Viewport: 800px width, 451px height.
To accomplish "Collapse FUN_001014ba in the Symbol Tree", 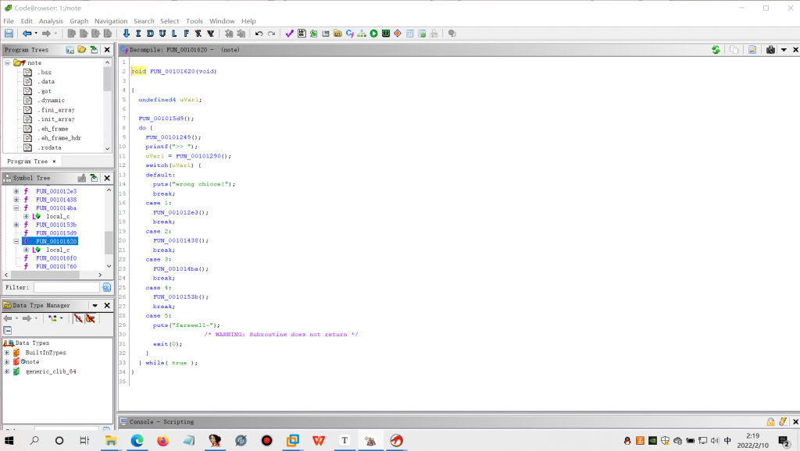I will point(16,208).
